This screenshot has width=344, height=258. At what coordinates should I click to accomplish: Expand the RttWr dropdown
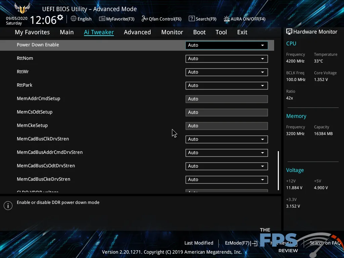227,72
